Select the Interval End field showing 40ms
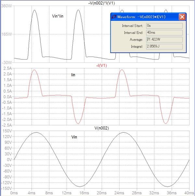This screenshot has width=195, height=196. [x=164, y=33]
